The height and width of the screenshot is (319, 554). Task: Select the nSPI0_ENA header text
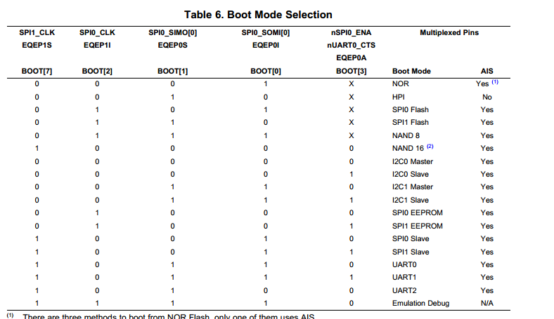351,32
